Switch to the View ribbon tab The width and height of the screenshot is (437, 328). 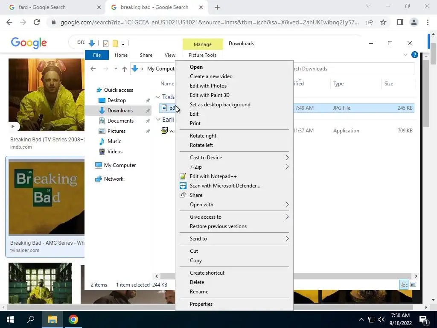(170, 55)
